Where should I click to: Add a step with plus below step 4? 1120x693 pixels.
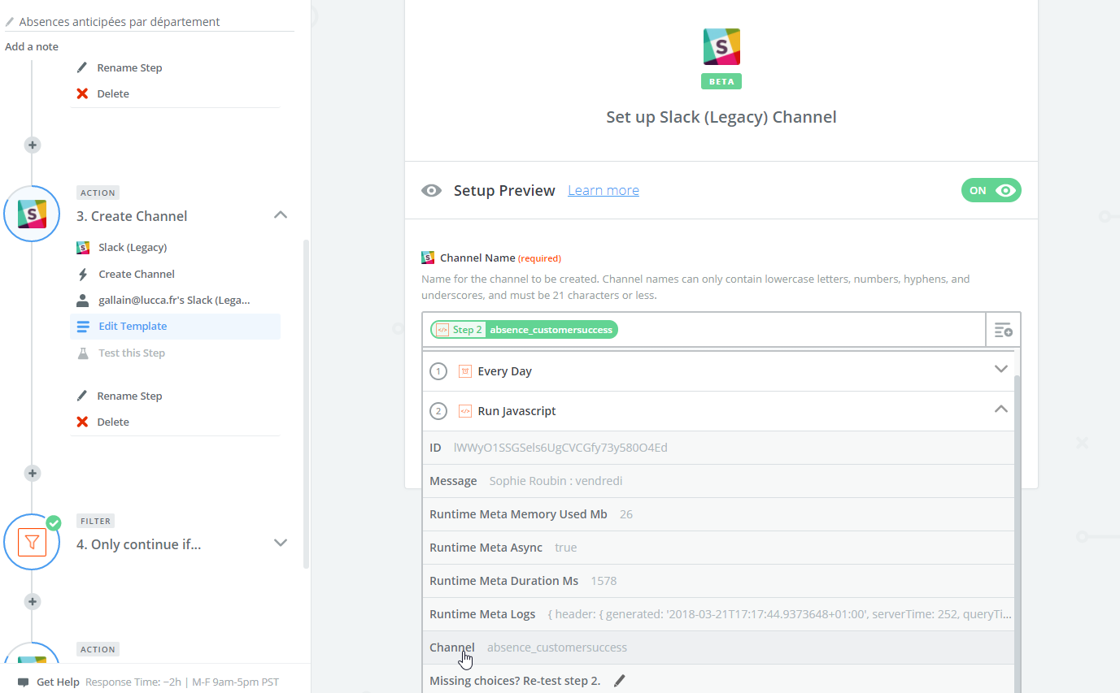coord(33,601)
